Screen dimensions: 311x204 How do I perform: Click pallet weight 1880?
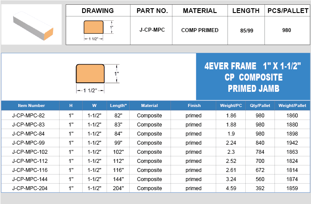292,125
